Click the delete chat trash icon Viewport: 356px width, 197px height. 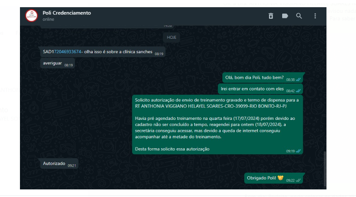[x=271, y=16]
